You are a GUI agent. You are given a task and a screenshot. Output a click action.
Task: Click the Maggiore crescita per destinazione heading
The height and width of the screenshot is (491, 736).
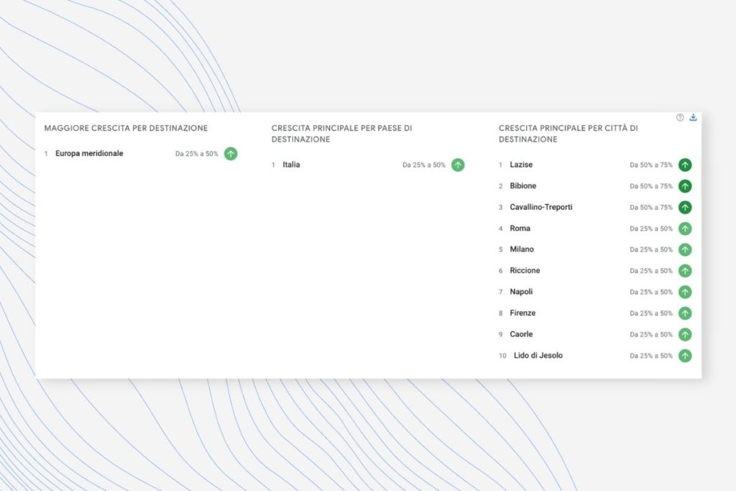[x=126, y=128]
